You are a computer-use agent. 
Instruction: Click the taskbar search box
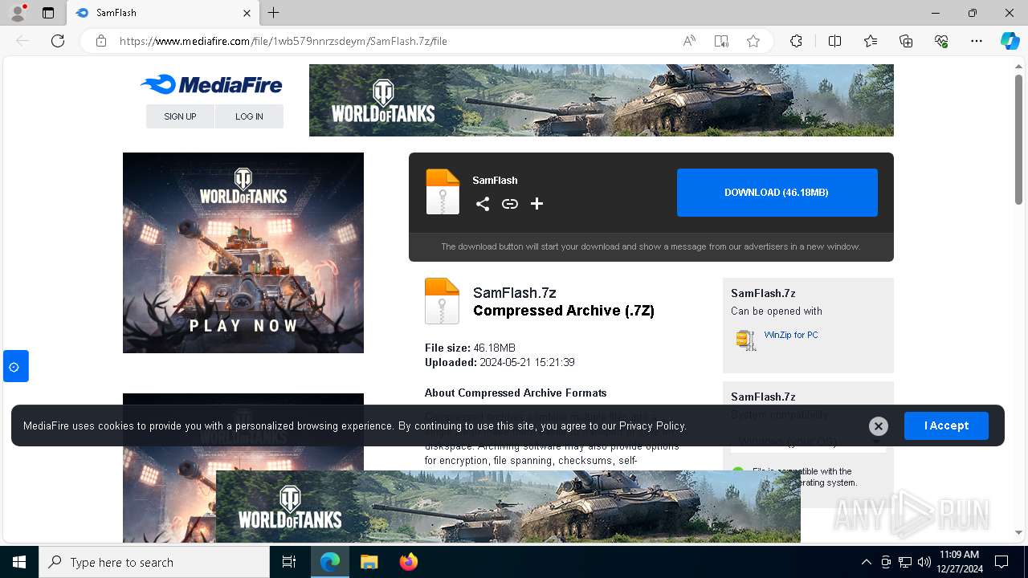tap(154, 562)
